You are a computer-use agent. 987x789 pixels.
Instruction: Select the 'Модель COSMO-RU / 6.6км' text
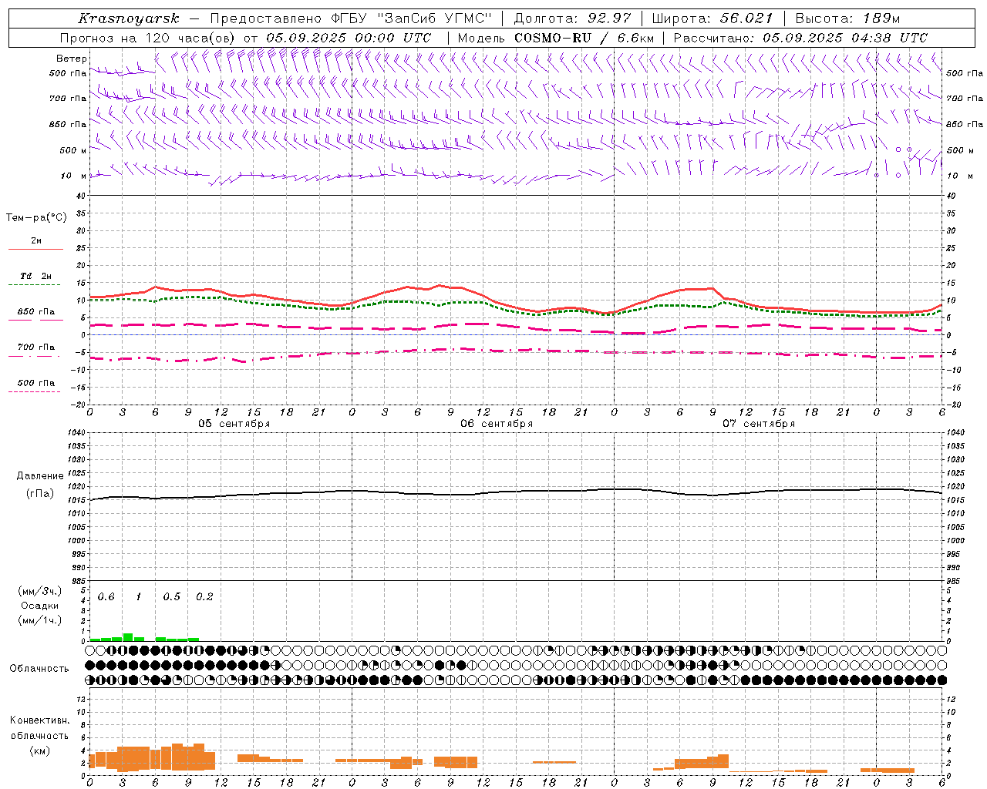(x=556, y=38)
